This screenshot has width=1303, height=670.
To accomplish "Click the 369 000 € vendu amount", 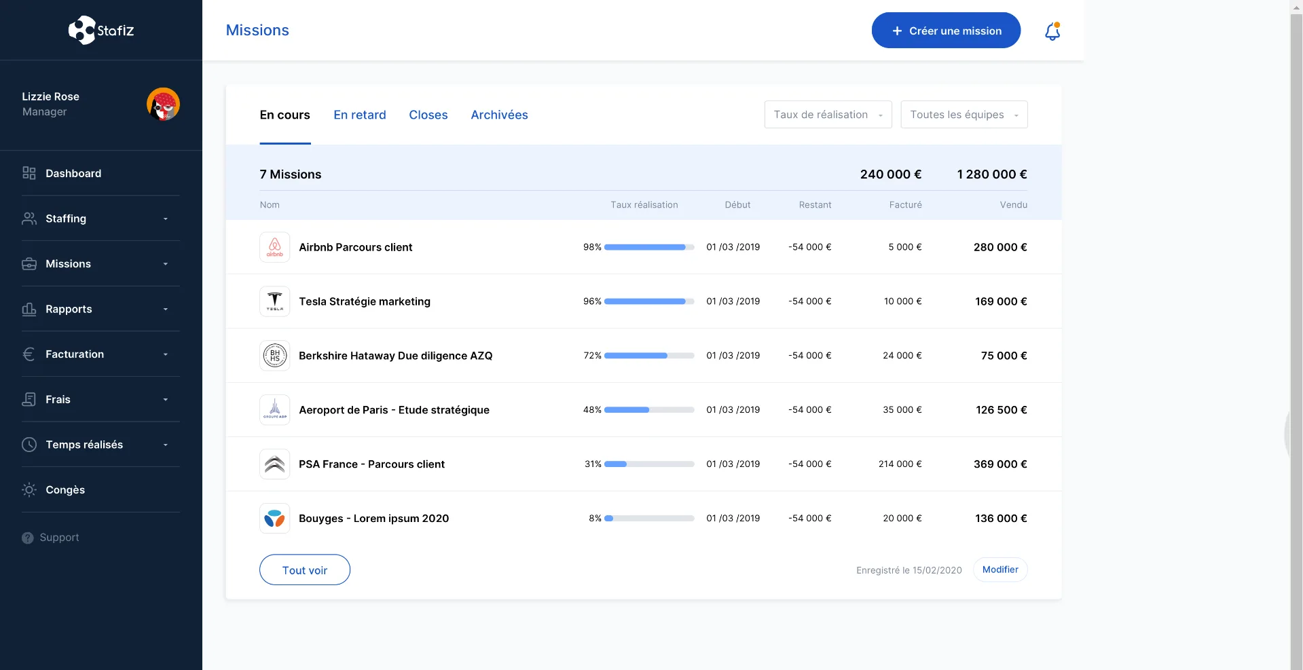I will coord(1000,464).
